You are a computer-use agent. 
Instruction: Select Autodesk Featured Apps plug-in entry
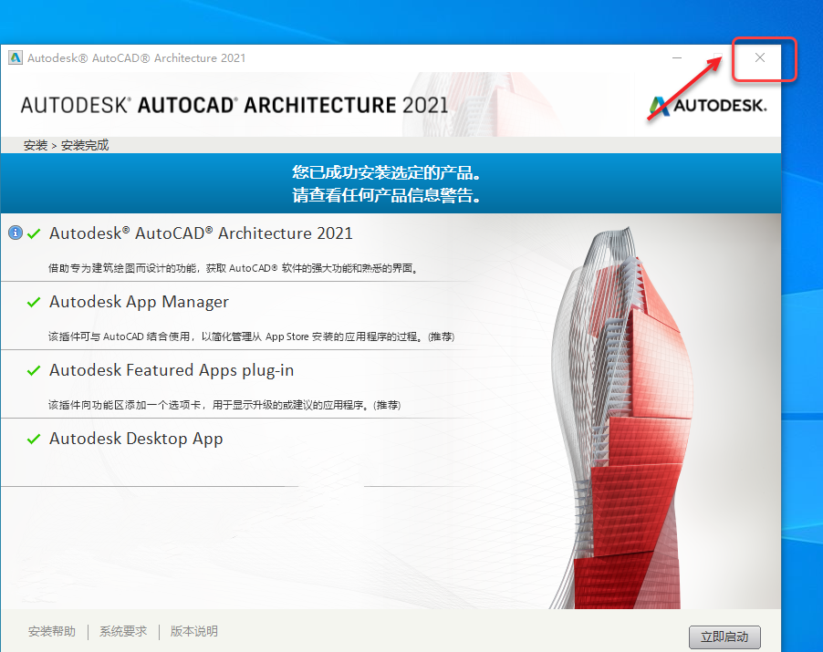click(x=172, y=370)
